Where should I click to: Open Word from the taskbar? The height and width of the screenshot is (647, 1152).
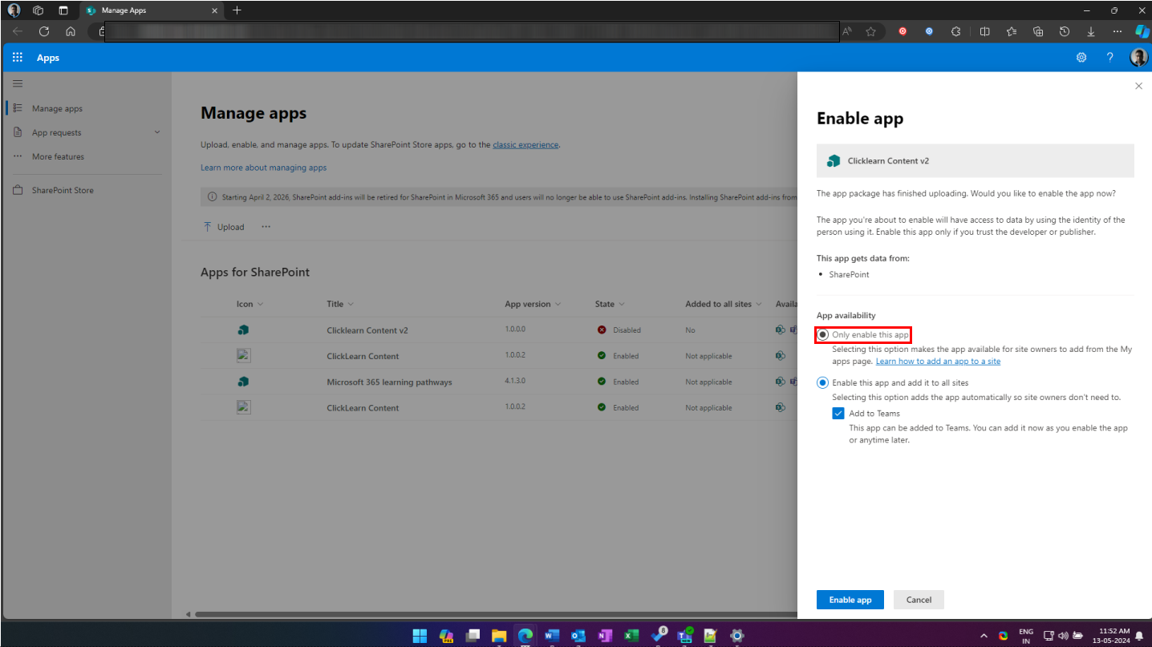[551, 636]
